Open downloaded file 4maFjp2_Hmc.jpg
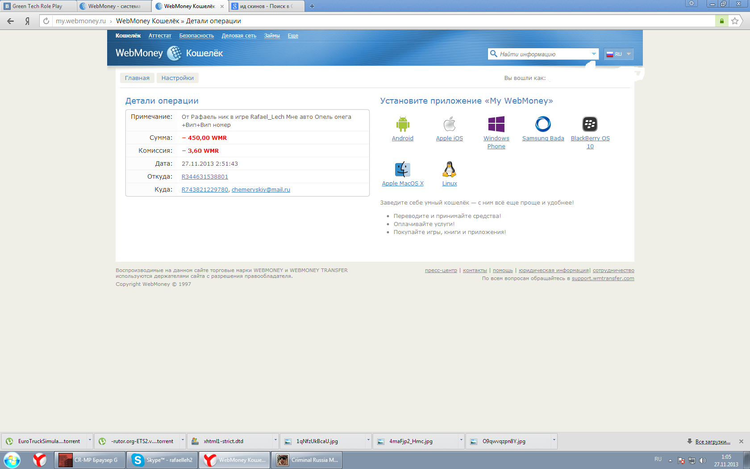The width and height of the screenshot is (750, 469). coord(416,441)
